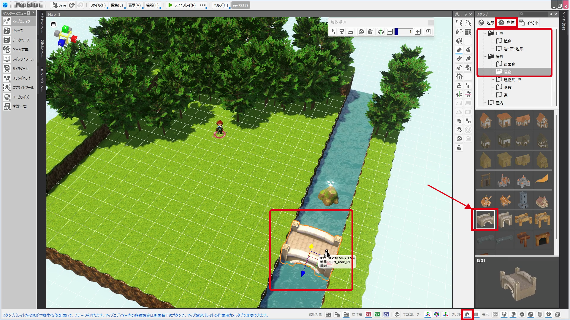Viewport: 570px width, 320px height.
Task: Collapse the 自然 folder in stamp tree
Action: [x=491, y=33]
